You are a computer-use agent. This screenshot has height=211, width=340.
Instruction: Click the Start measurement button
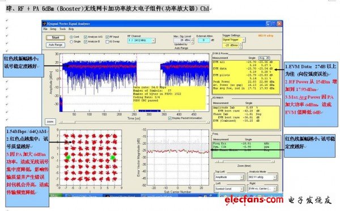click(56, 37)
